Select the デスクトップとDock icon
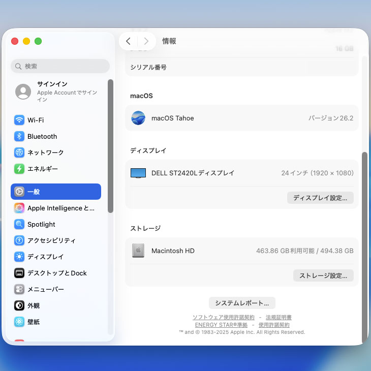The image size is (371, 371). [19, 273]
